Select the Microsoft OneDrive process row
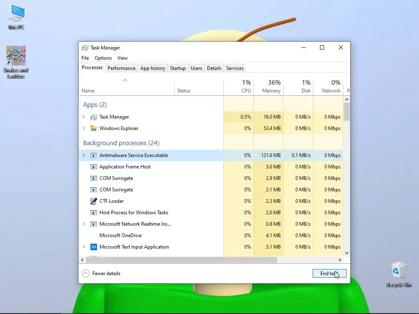This screenshot has height=314, width=419. 211,235
